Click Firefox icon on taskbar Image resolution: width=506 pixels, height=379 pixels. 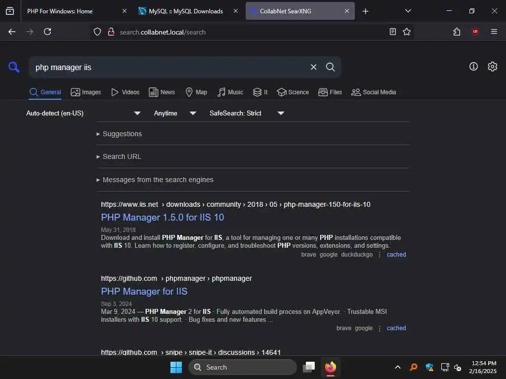click(x=330, y=367)
